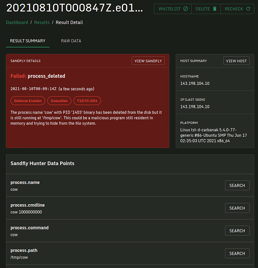Click the Delete button with trash icon

206,9
